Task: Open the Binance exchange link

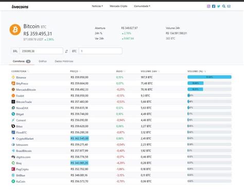Action: pyautogui.click(x=21, y=78)
